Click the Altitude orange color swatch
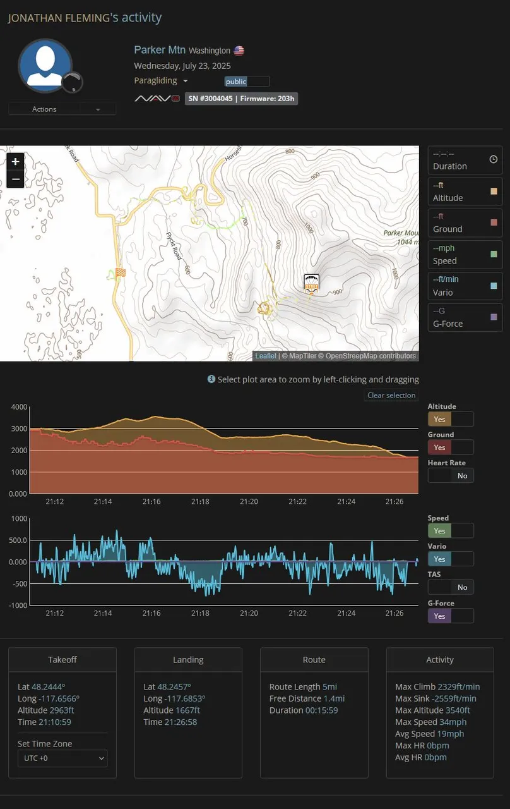 (494, 191)
